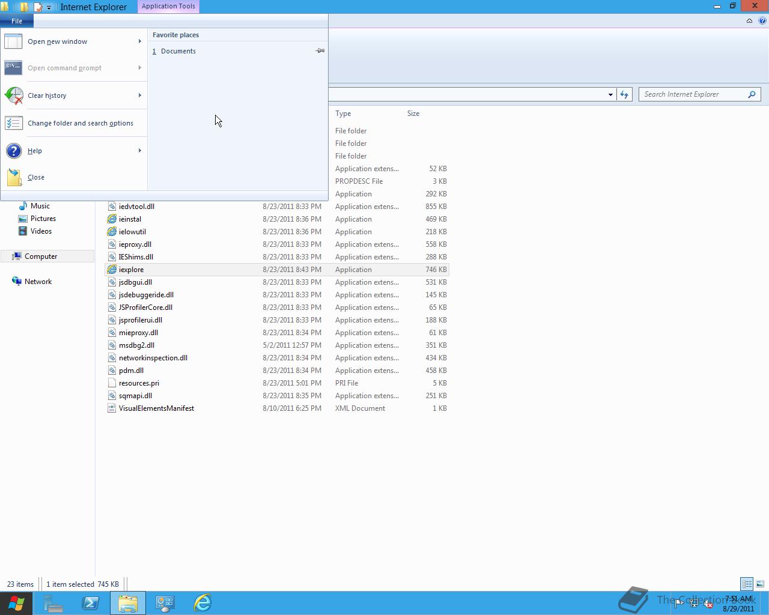Click the greyed Open command prompt entry
Screen dimensions: 769x615
(74, 68)
